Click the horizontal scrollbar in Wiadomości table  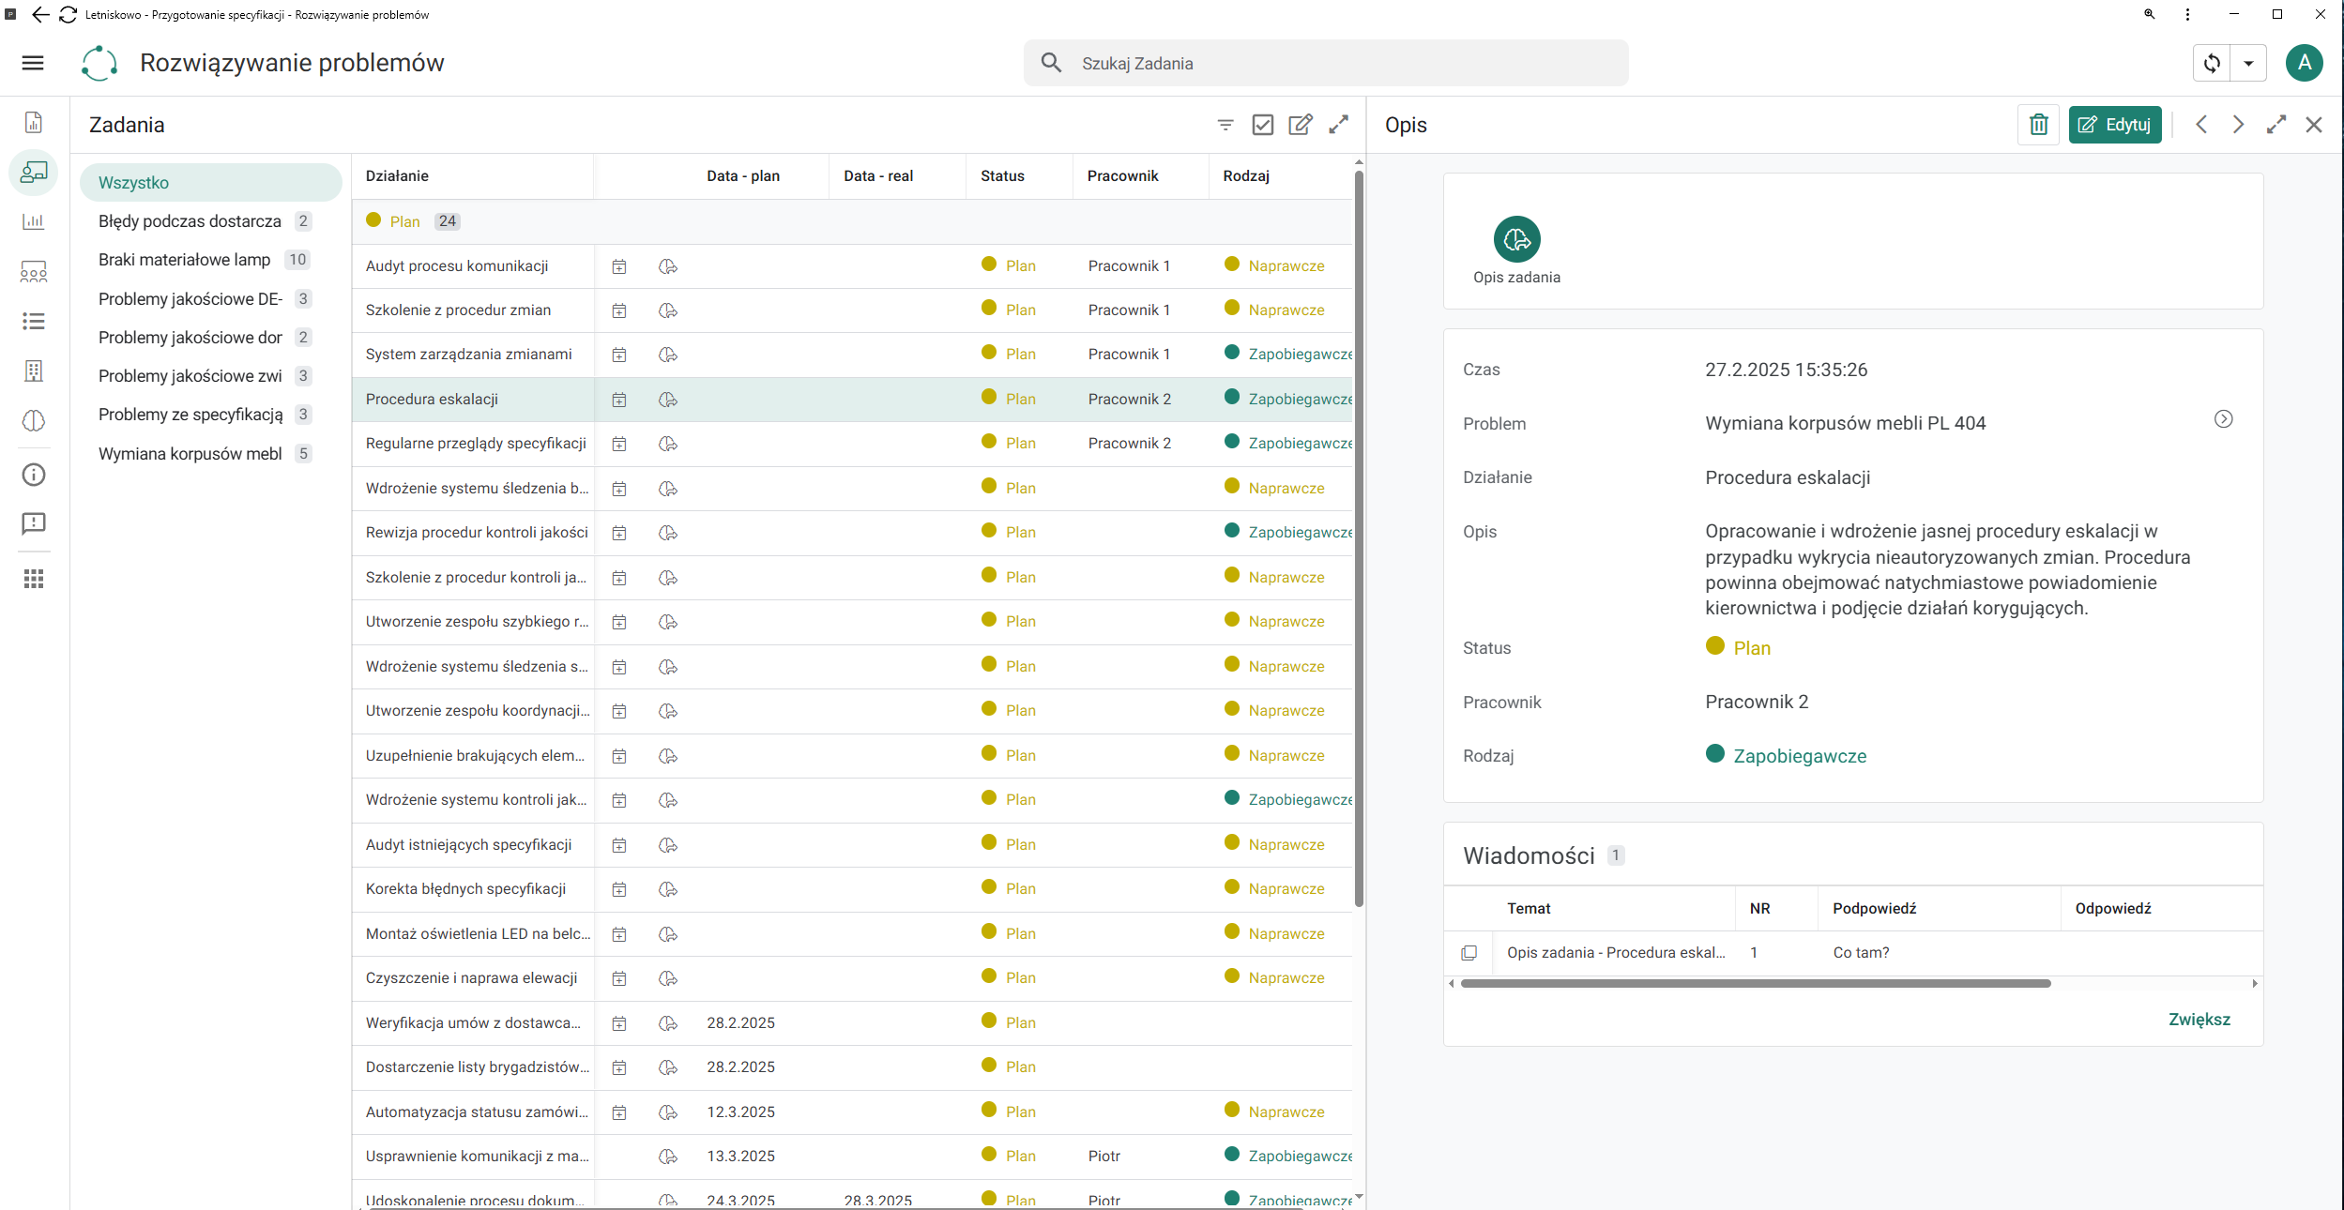[x=1755, y=984]
